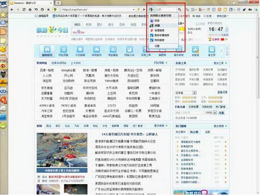This screenshot has width=260, height=195.
Task: Click the black favorites star in toolbar
Action: [x=48, y=9]
